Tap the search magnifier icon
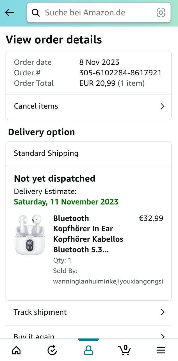 36,13
